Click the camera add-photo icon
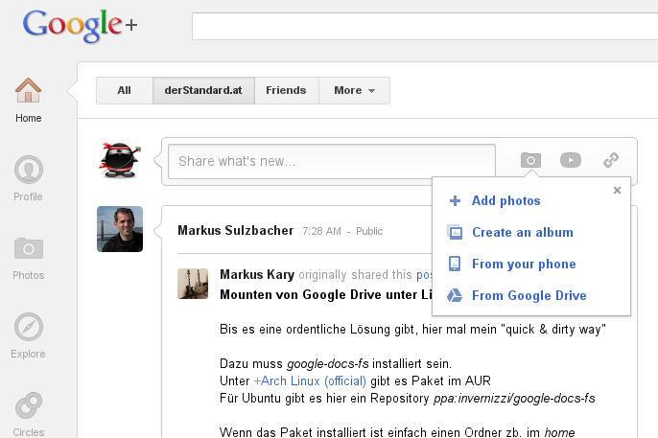 point(530,160)
